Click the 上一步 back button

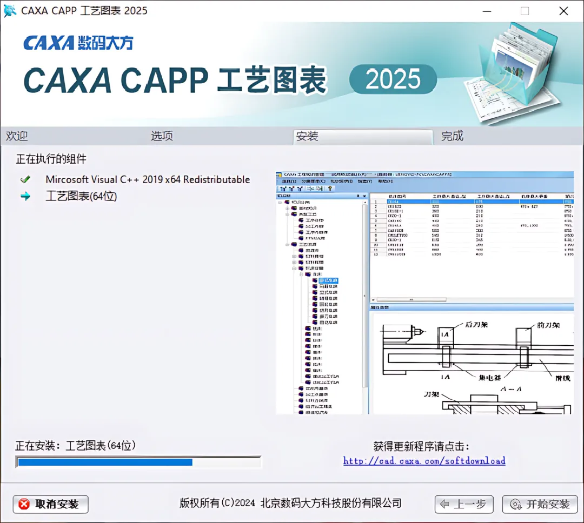[464, 505]
